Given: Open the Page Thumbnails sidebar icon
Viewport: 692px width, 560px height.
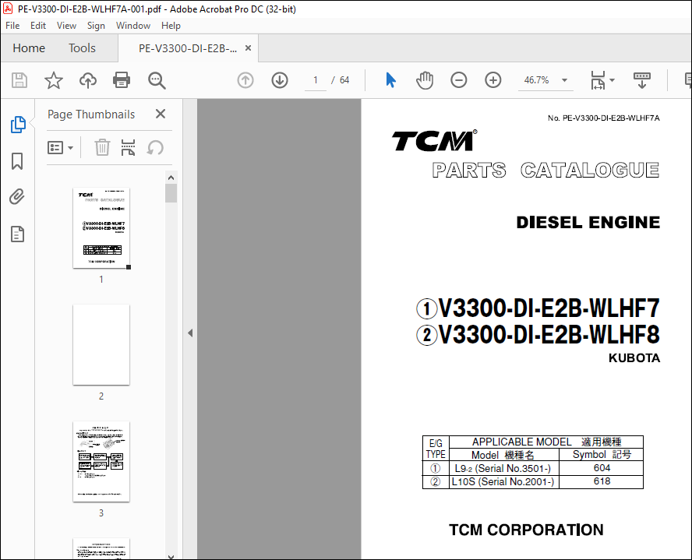Looking at the screenshot, I should (x=18, y=125).
